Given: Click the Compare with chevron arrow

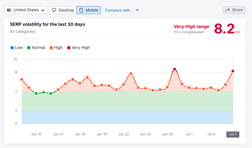Looking at the screenshot, I should 137,10.
